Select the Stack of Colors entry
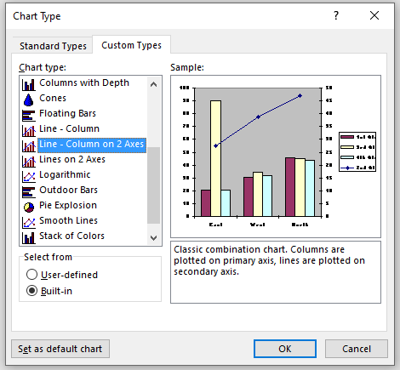Screen dimensions: 400x370 coord(71,236)
